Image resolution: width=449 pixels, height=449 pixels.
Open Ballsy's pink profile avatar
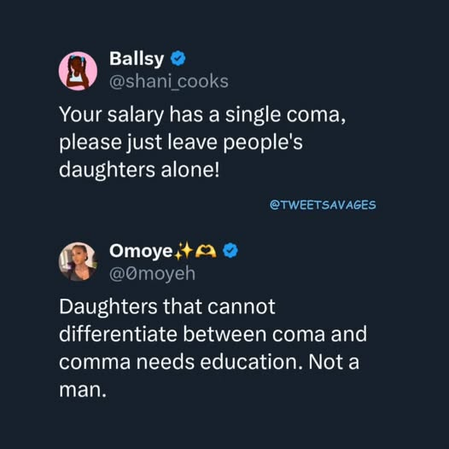click(78, 71)
